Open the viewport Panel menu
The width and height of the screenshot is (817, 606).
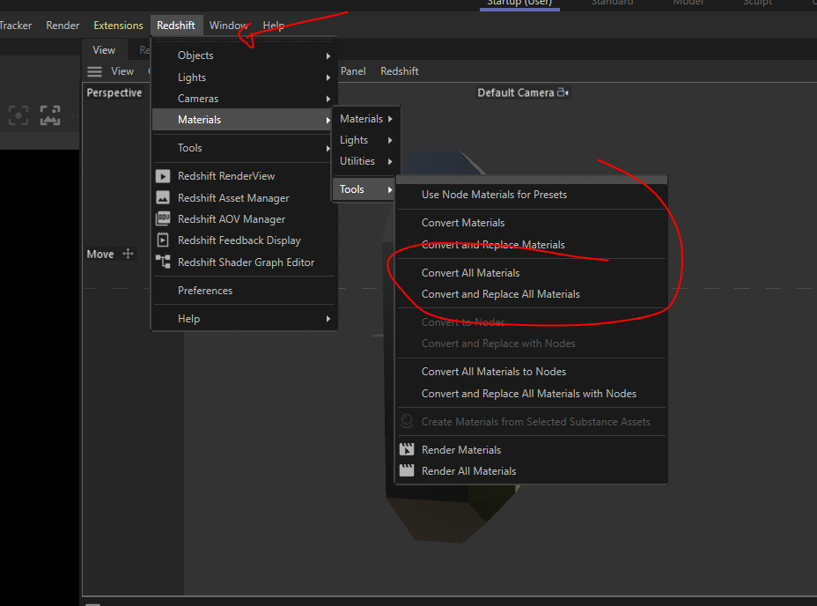click(353, 71)
